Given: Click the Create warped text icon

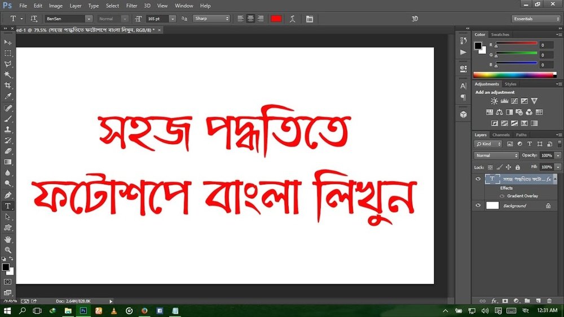Looking at the screenshot, I should pos(292,19).
